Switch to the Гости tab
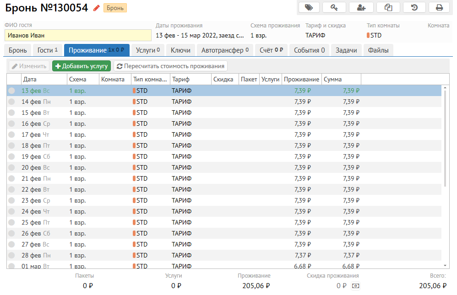Viewport: 457px width, 295px height. point(47,50)
